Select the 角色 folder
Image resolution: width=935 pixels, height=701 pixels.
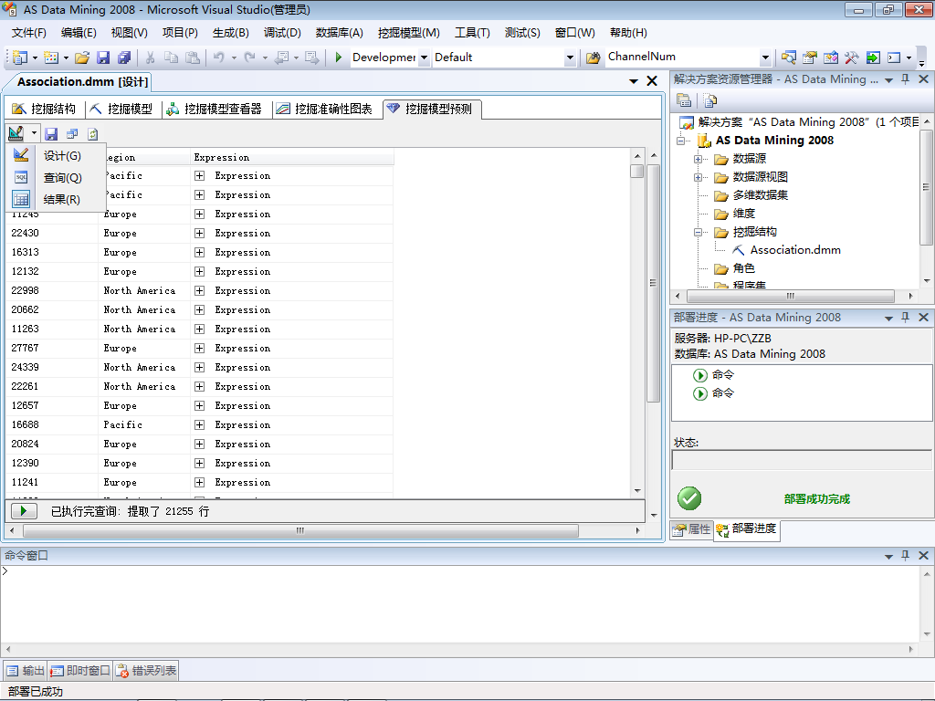pyautogui.click(x=743, y=268)
